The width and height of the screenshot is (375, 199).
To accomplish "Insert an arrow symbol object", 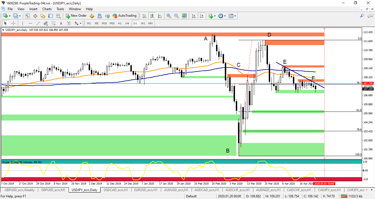I will click(77, 23).
